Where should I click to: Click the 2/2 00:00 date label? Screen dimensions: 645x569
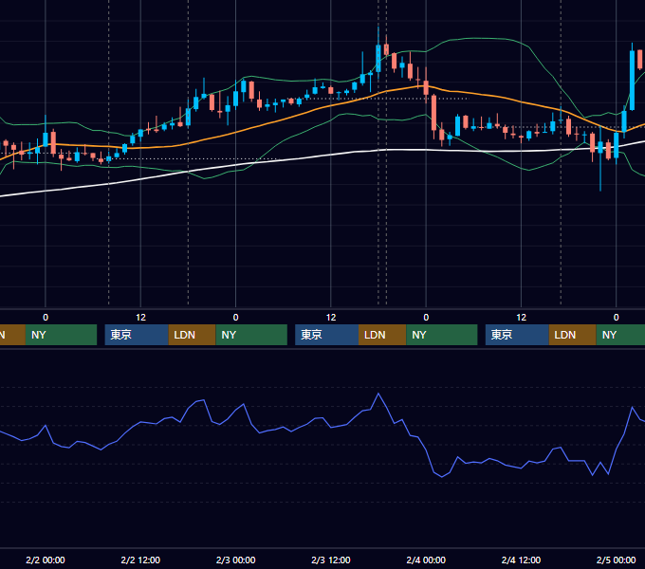pos(46,560)
